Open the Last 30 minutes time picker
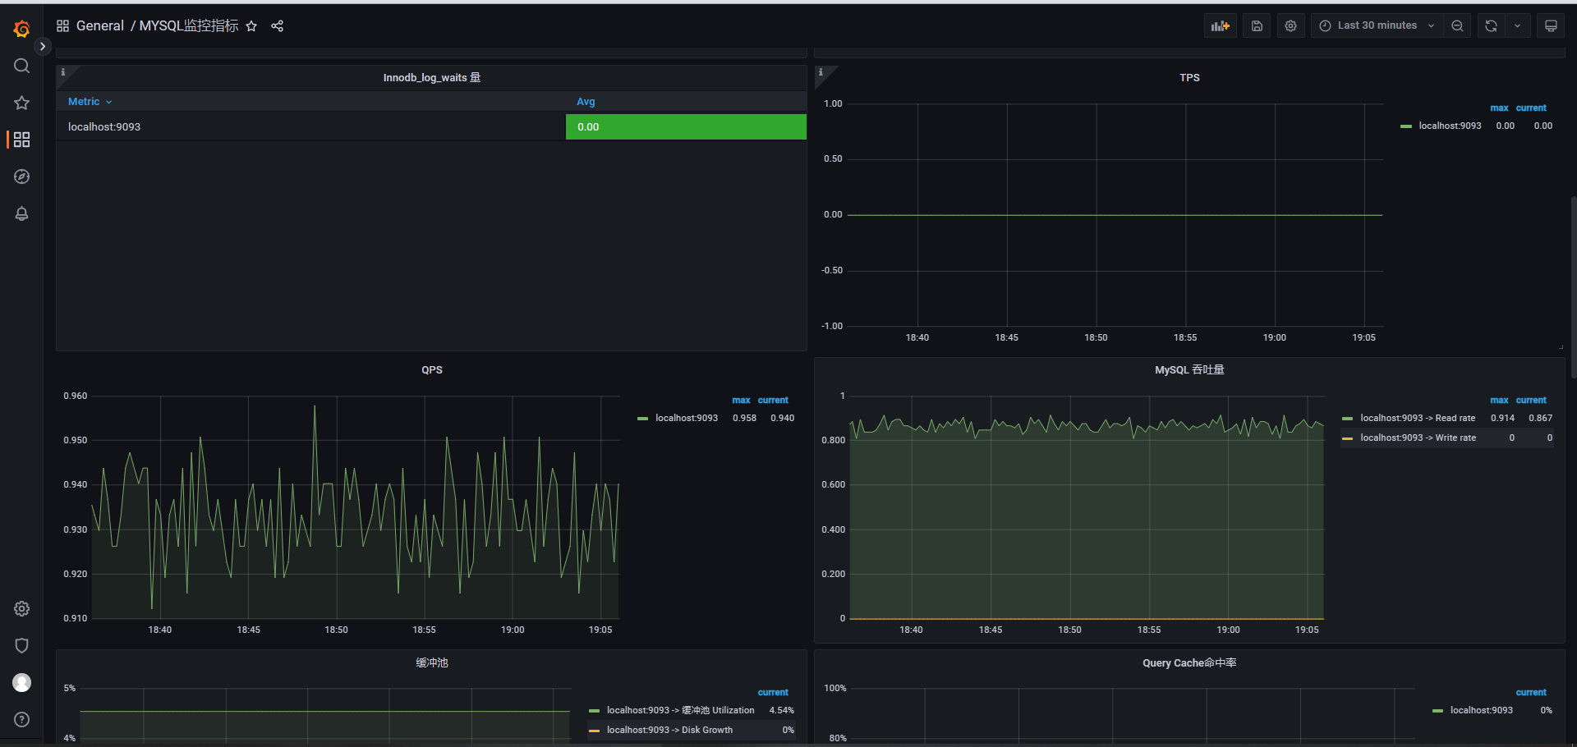 pos(1377,26)
